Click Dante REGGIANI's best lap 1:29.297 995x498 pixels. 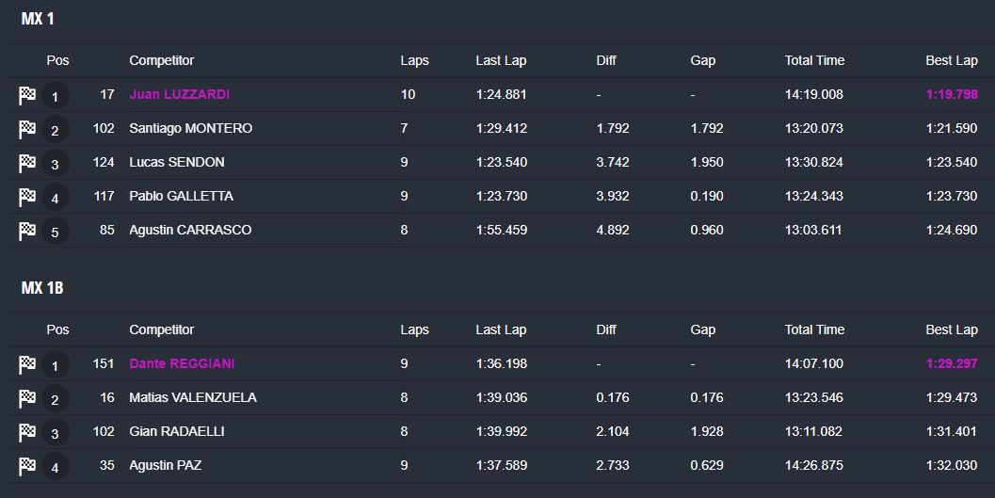951,363
